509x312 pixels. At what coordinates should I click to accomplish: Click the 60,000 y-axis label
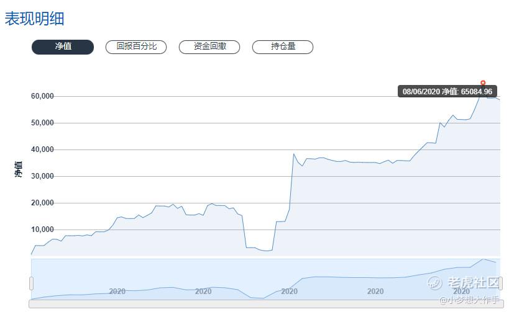click(x=42, y=96)
